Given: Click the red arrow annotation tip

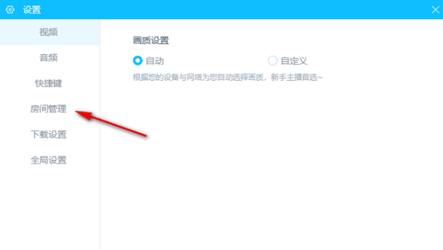Looking at the screenshot, I should pyautogui.click(x=77, y=113).
